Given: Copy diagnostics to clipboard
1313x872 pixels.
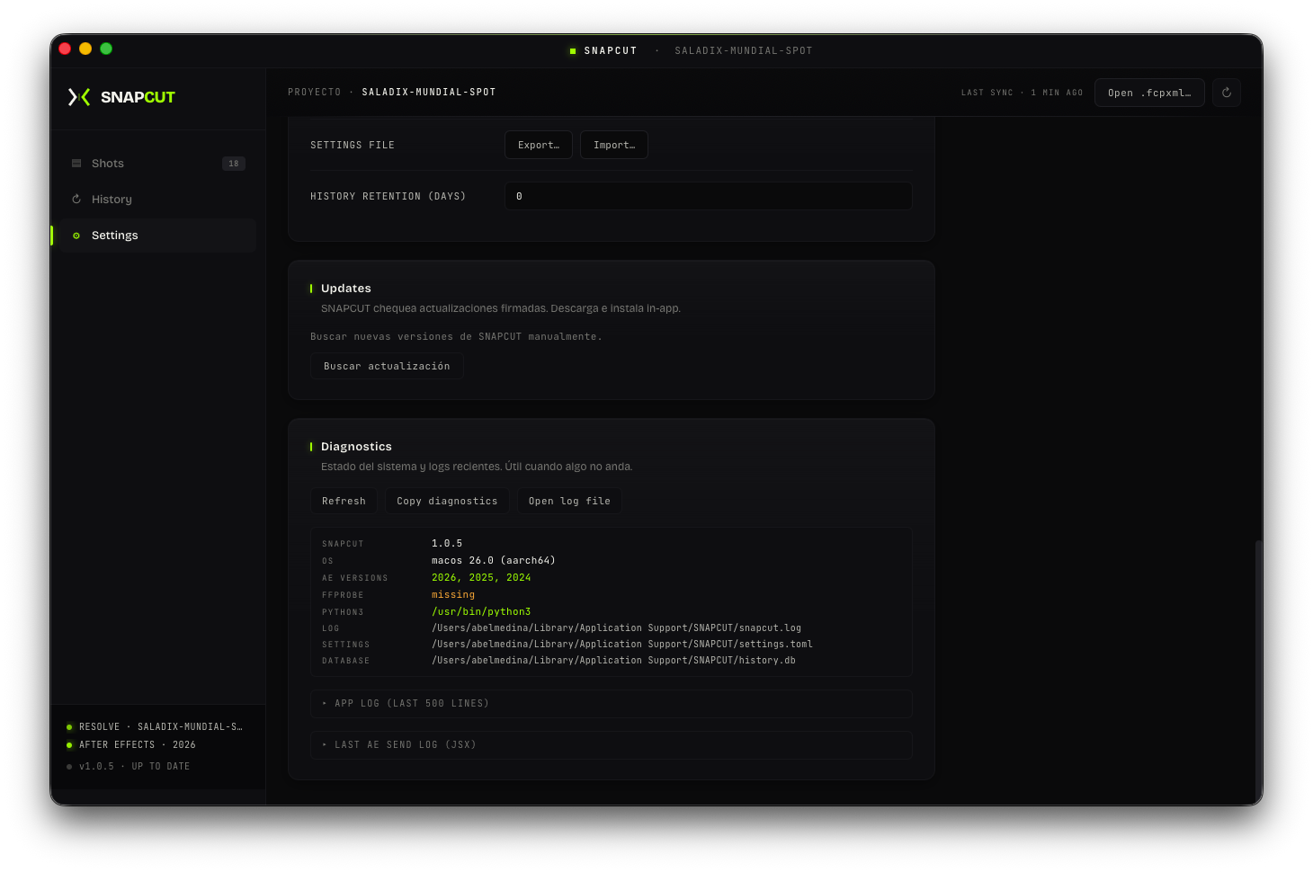Looking at the screenshot, I should point(447,501).
